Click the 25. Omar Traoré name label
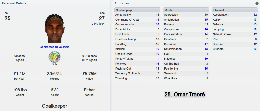This screenshot has width=260, height=111. 185,95
